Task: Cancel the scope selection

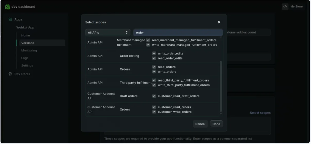Action: (x=200, y=124)
